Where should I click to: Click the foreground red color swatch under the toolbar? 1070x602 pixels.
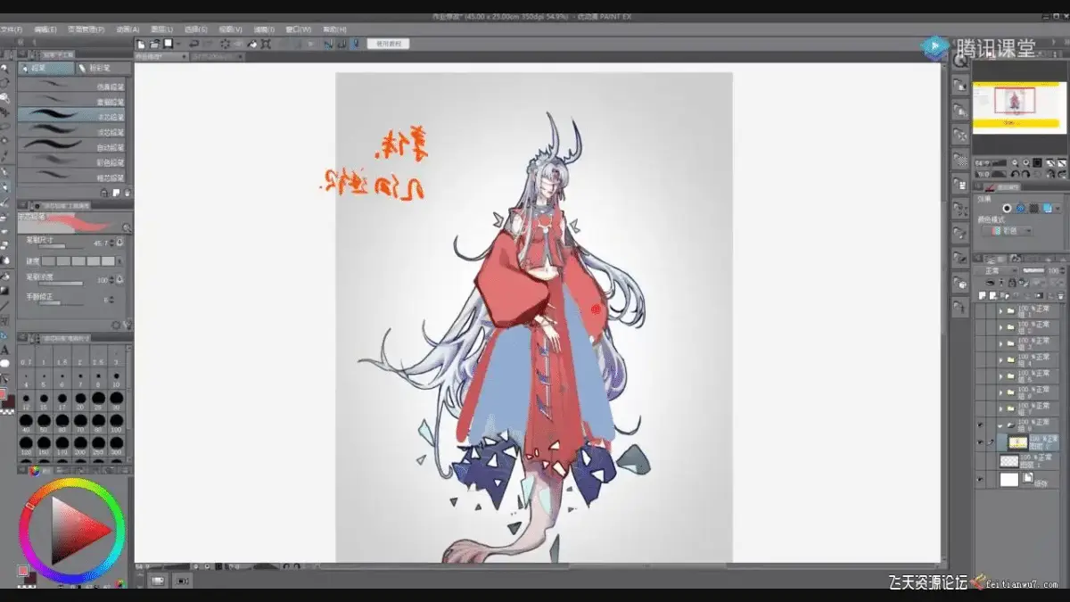pos(3,394)
